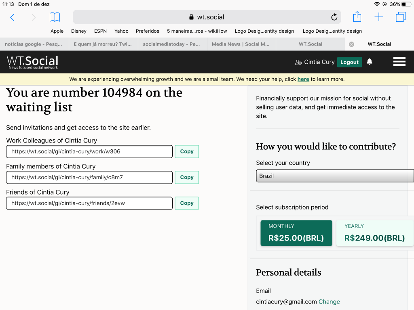Open the notifications bell in WT.Social header
This screenshot has width=414, height=310.
pyautogui.click(x=370, y=62)
